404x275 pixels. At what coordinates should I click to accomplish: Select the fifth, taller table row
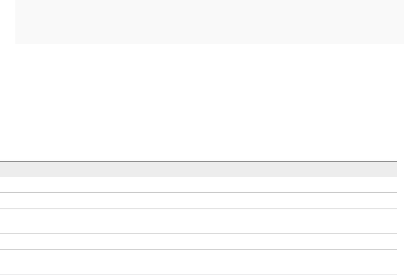(x=198, y=262)
